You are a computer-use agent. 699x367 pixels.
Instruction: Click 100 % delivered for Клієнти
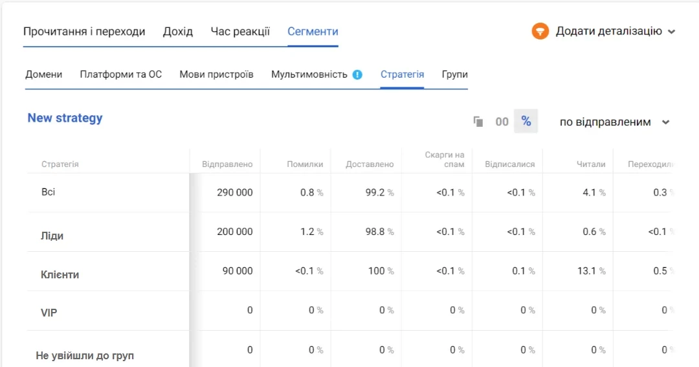(x=381, y=271)
